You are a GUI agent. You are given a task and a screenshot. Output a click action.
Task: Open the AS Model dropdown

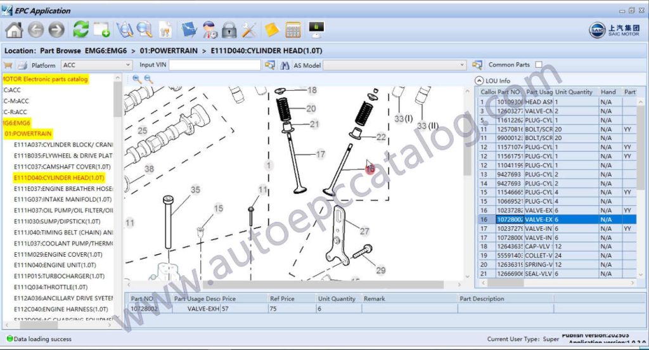(x=395, y=65)
